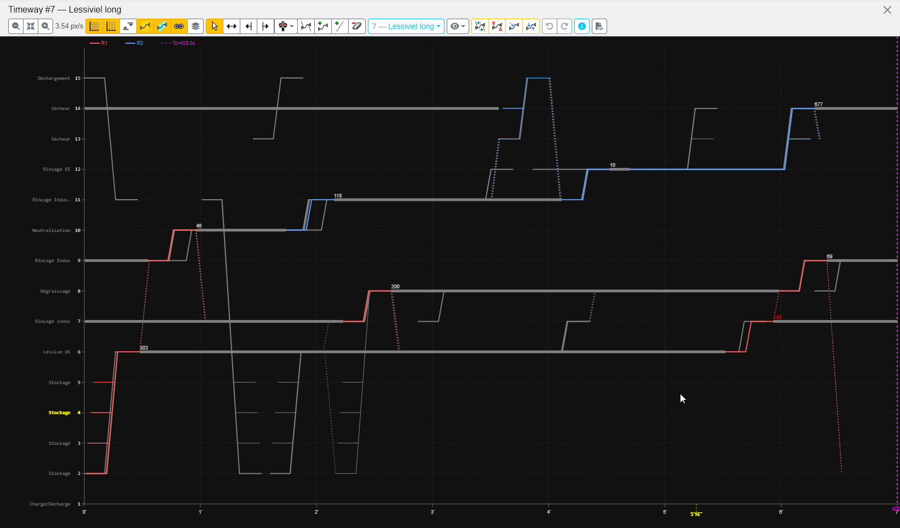This screenshot has width=900, height=528.
Task: Click the yellow 5'16" time marker
Action: (x=696, y=514)
